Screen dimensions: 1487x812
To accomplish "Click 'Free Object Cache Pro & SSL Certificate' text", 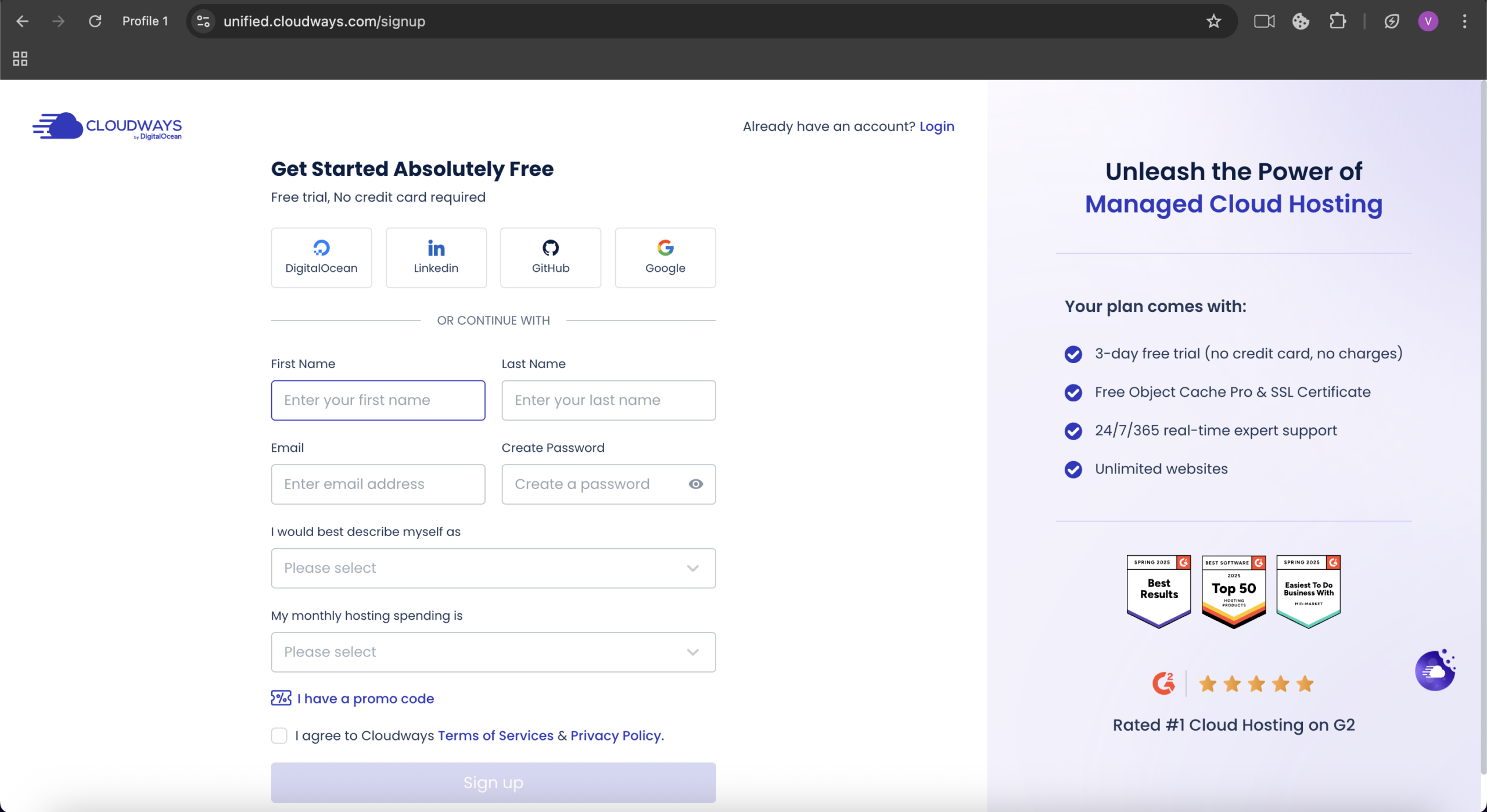I will (x=1233, y=392).
